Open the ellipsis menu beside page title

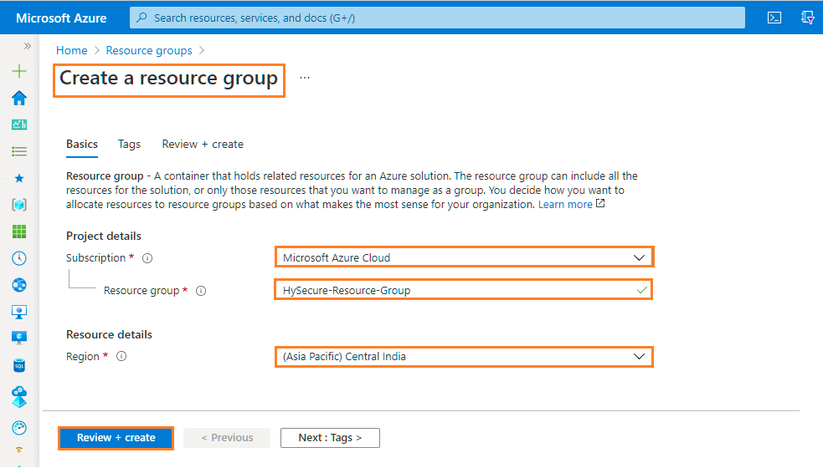(x=305, y=78)
